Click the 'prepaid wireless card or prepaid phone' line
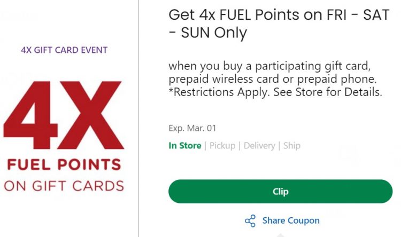401x237 pixels. pyautogui.click(x=273, y=79)
